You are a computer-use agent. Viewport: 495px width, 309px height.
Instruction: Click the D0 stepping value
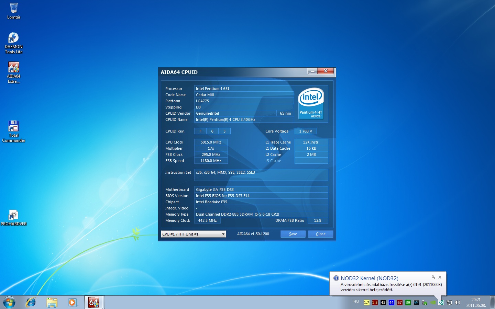pyautogui.click(x=244, y=107)
